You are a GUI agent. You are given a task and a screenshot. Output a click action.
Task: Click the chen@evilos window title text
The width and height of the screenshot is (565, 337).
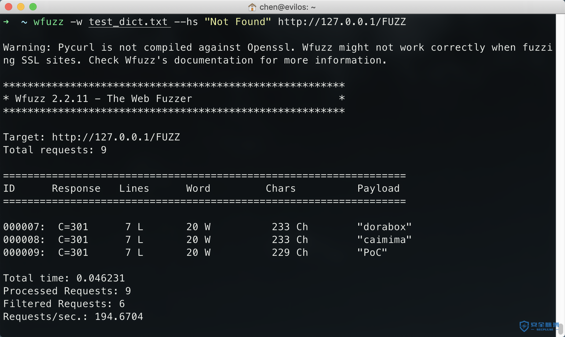pos(287,7)
